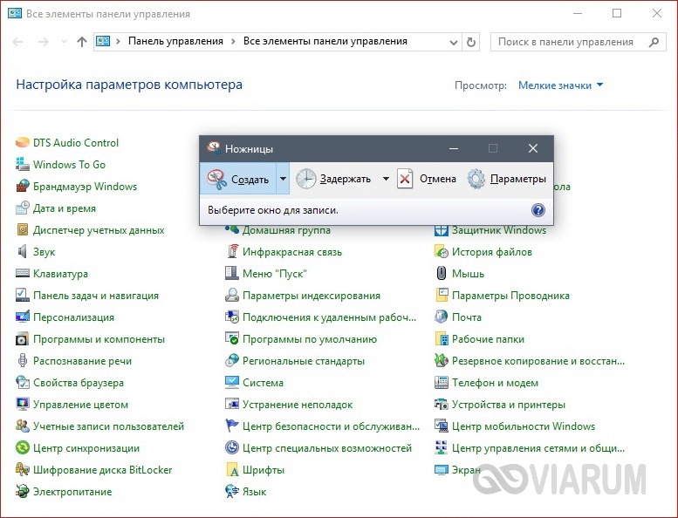This screenshot has height=518, width=678.
Task: Open Устройства и принтеры link
Action: pos(509,405)
